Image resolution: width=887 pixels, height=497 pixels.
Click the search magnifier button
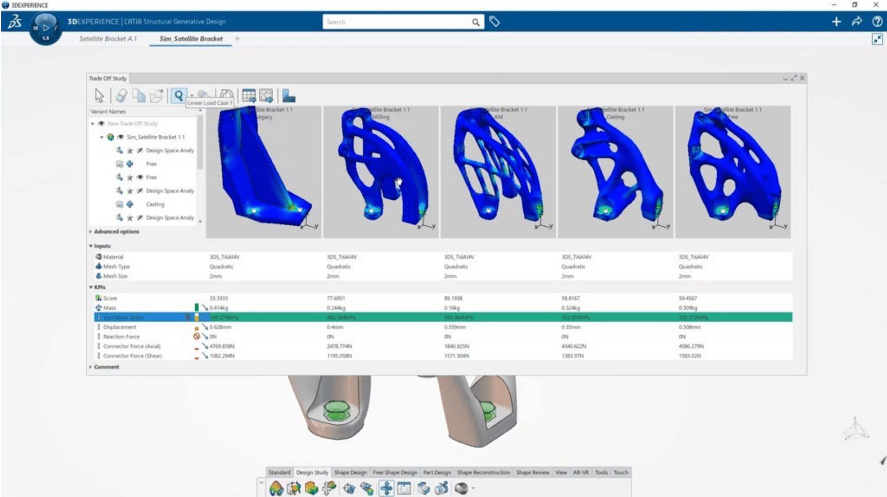click(x=476, y=22)
